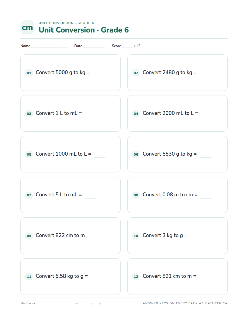Click the Unit Conversion · Grade 6 title
This screenshot has height=321, width=248.
pos(84,30)
